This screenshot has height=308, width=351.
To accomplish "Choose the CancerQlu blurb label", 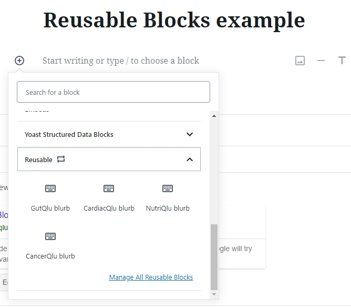I will coord(50,256).
